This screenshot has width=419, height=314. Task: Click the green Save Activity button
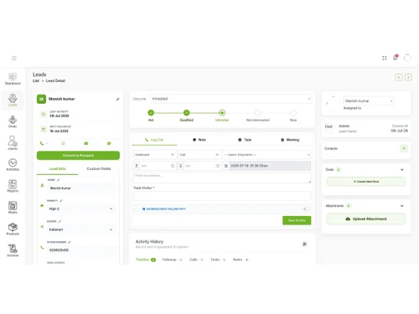click(x=297, y=220)
